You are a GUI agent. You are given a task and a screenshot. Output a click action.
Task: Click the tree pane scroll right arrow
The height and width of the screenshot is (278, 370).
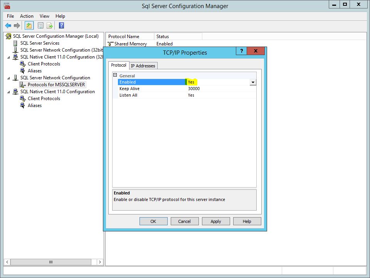(x=100, y=262)
